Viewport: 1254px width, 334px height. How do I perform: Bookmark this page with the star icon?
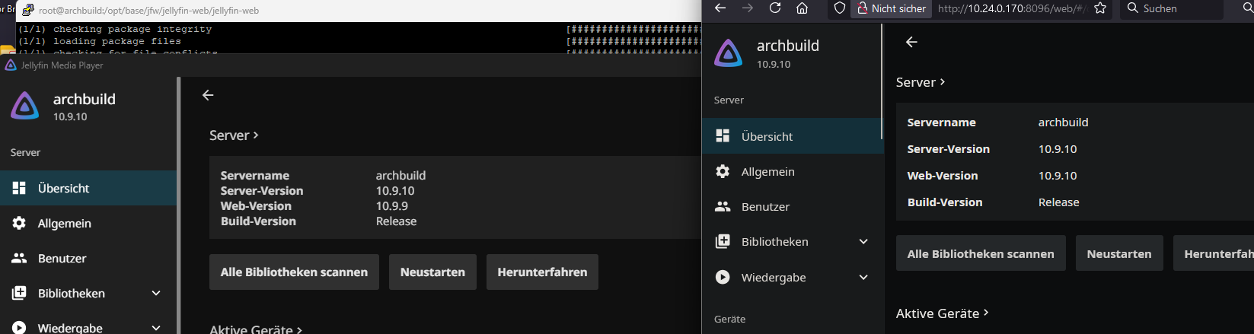[1099, 8]
